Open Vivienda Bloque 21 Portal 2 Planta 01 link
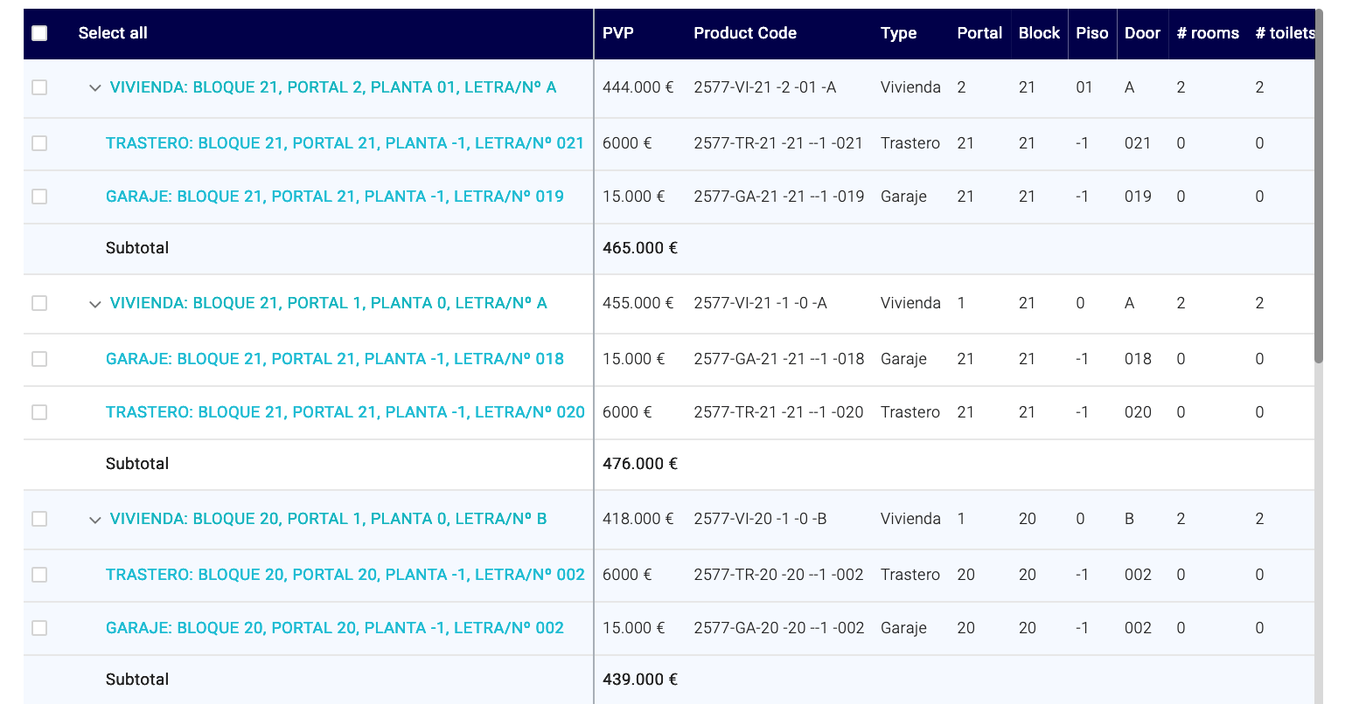Screen dimensions: 1359x704 click(x=333, y=87)
